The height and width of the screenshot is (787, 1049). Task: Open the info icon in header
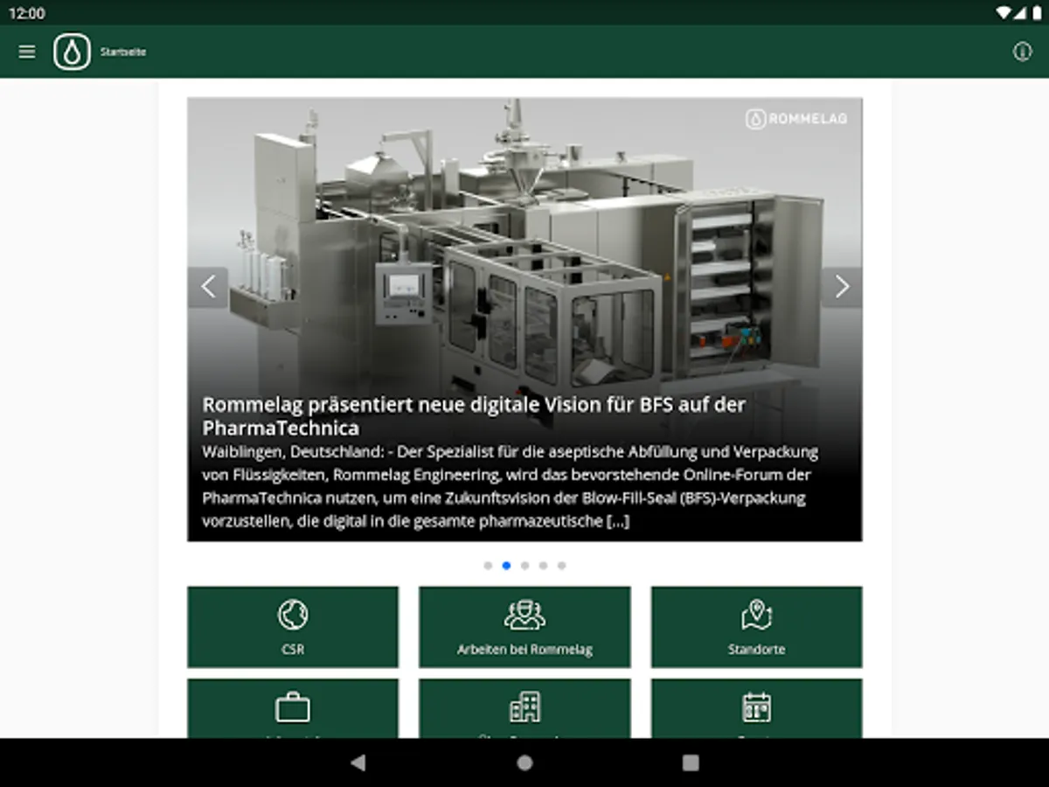tap(1022, 52)
